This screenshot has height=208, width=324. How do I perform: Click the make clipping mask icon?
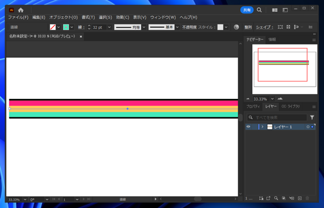[x=283, y=198]
